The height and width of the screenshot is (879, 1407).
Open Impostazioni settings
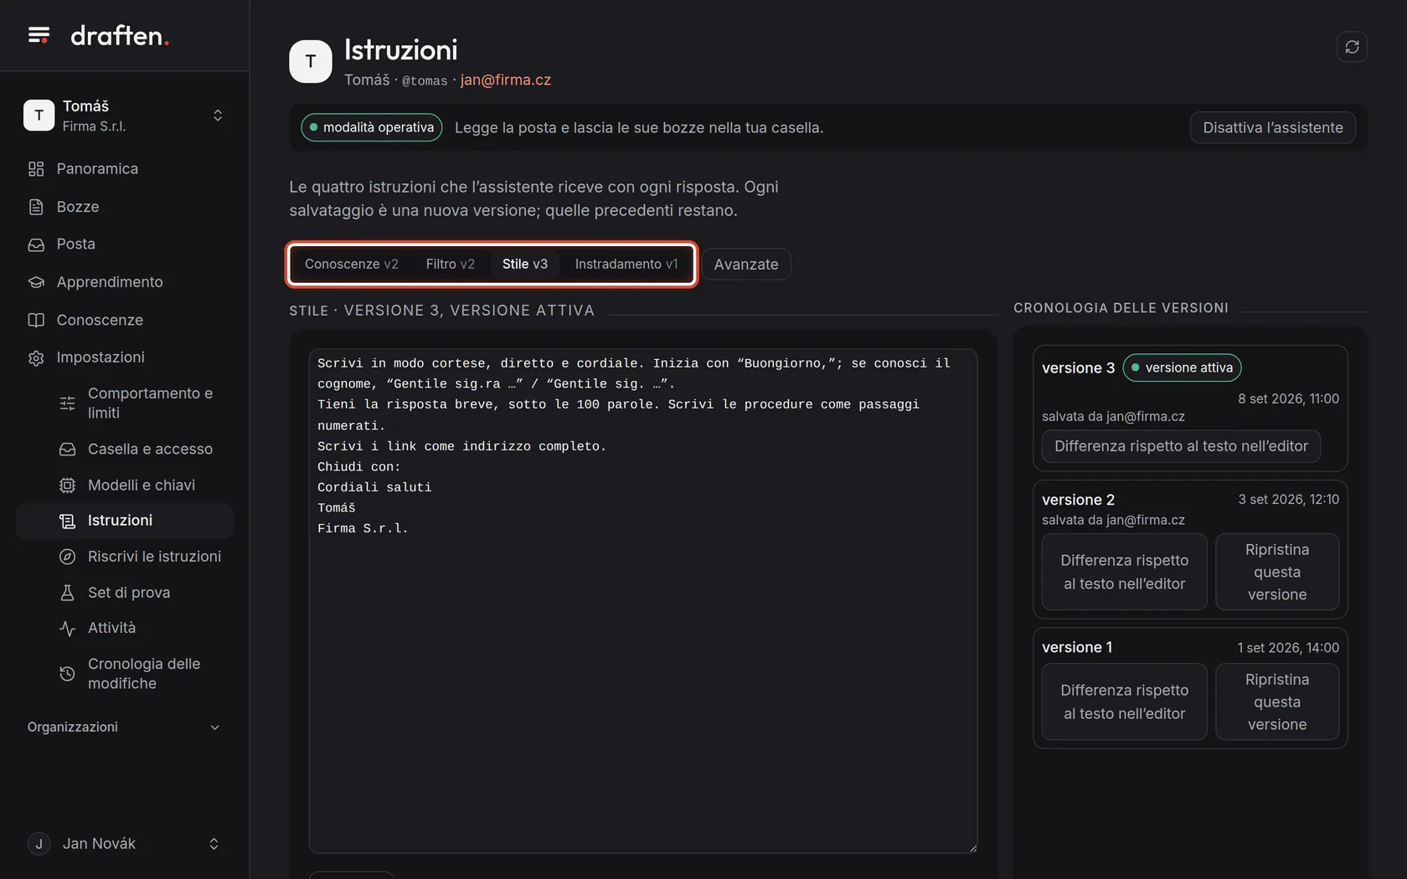[124, 357]
